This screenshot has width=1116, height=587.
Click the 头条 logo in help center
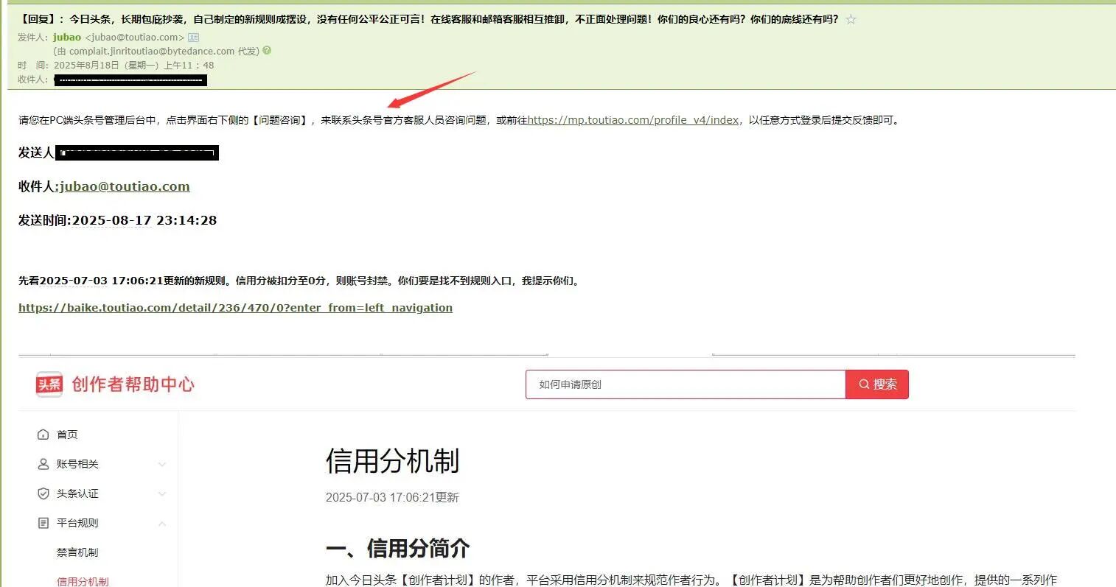[49, 384]
